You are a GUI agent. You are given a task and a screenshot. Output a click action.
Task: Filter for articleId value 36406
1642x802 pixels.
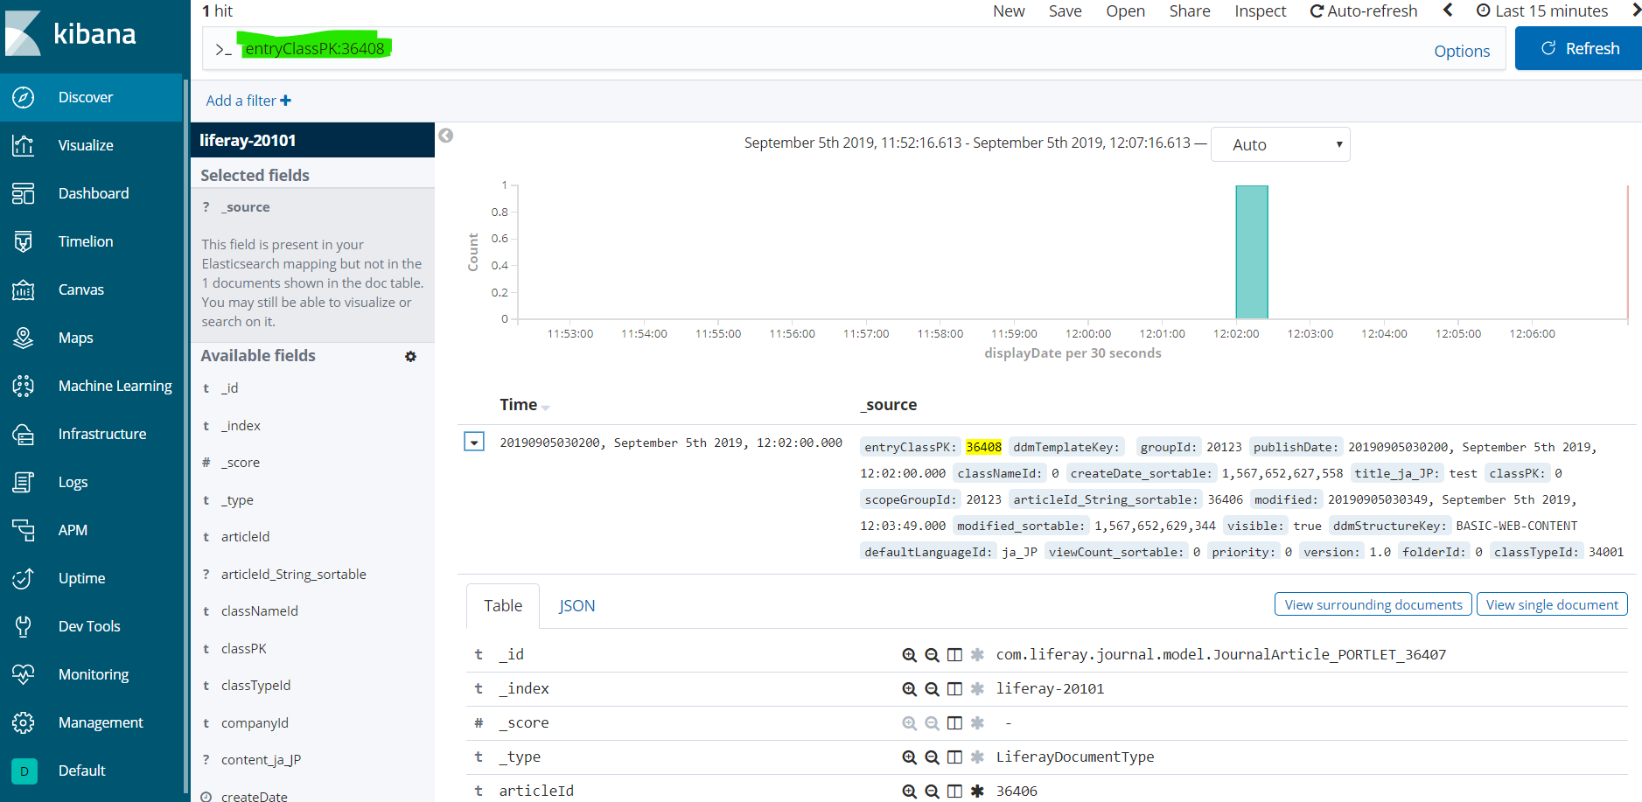point(910,792)
